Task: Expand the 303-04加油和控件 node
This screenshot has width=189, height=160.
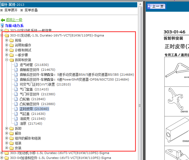Action: 2,158
